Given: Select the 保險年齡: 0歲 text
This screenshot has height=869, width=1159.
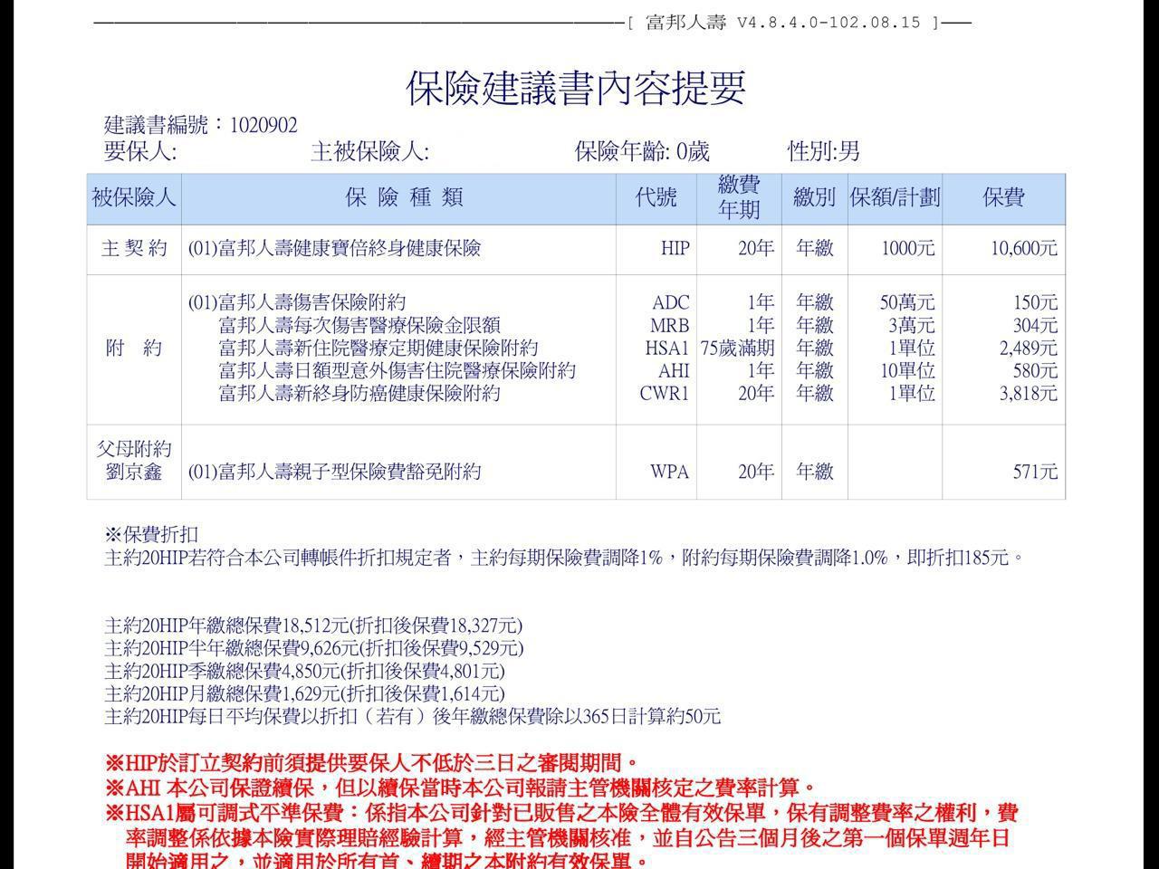Looking at the screenshot, I should coord(642,151).
